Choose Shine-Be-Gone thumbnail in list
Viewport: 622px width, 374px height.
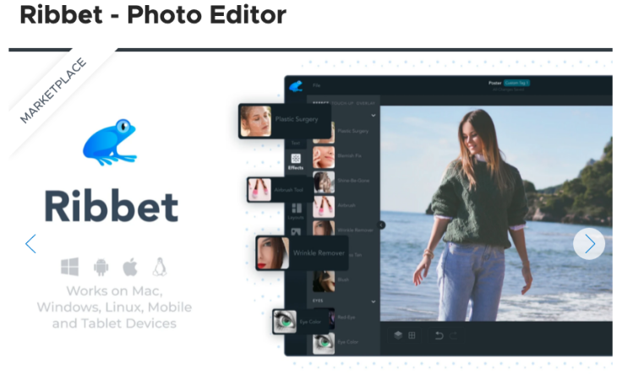point(324,182)
